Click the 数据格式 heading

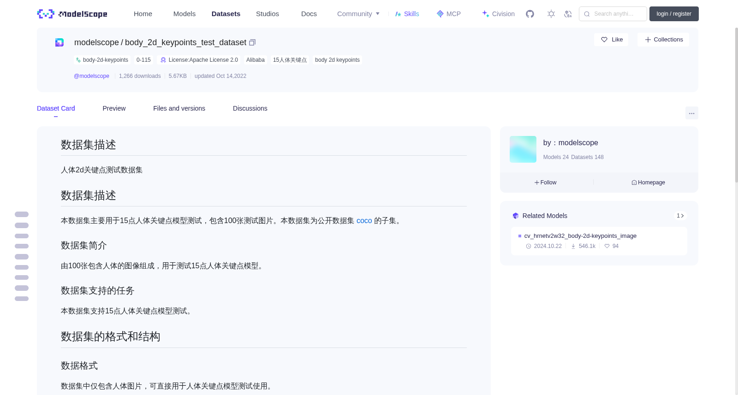(79, 366)
